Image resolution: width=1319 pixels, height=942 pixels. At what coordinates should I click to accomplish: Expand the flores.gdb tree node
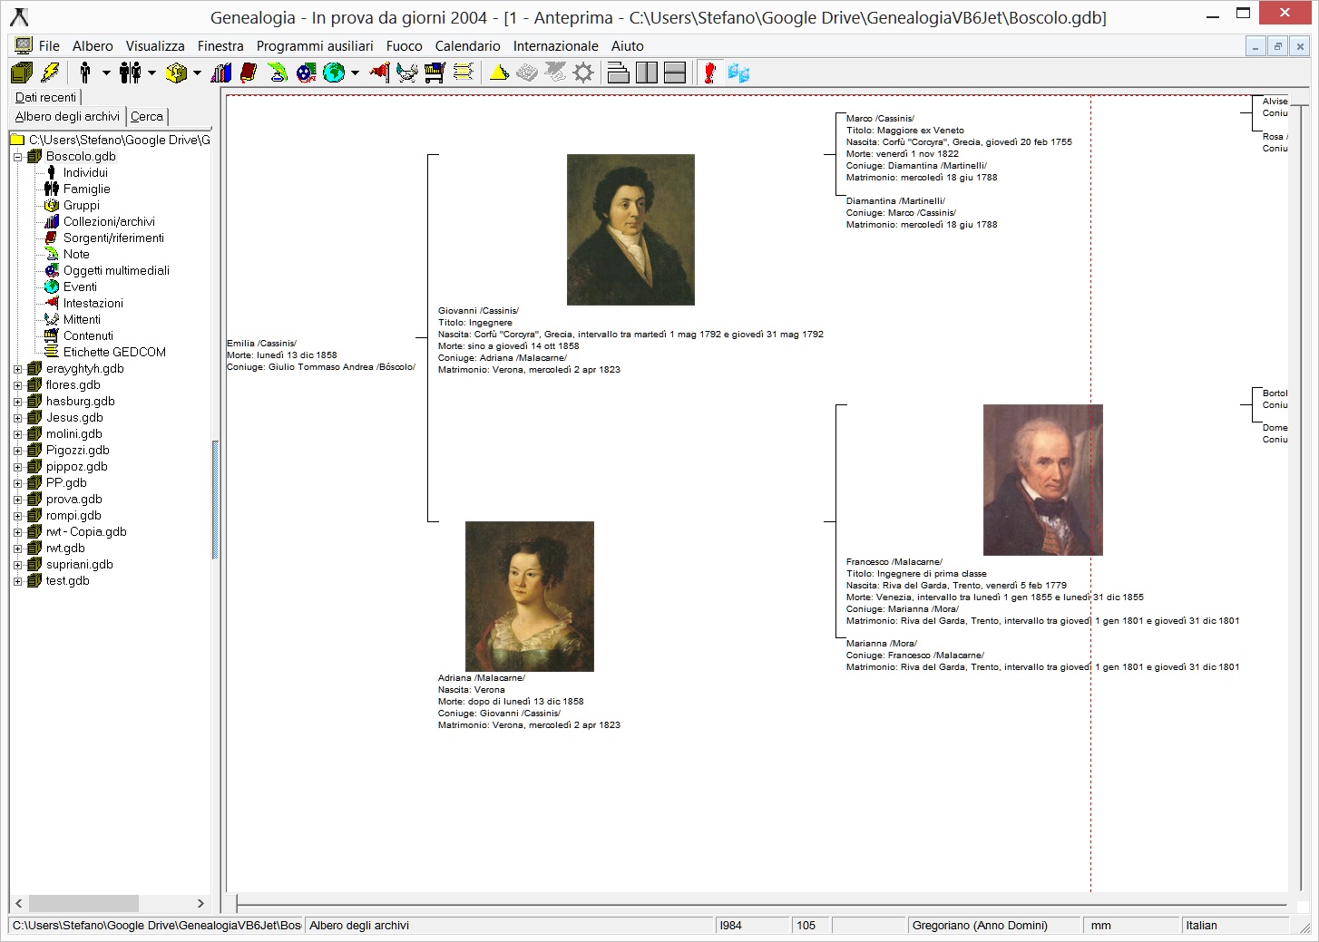[x=17, y=385]
